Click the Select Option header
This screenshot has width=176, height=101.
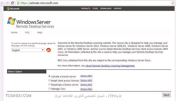(x=27, y=71)
